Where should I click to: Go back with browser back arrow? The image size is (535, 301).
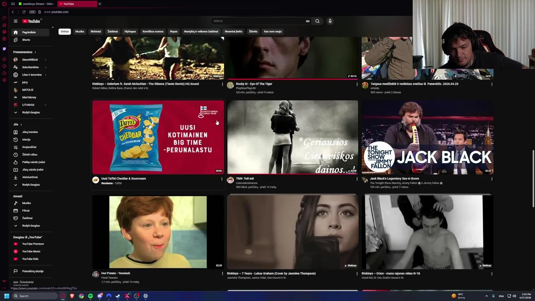click(13, 12)
